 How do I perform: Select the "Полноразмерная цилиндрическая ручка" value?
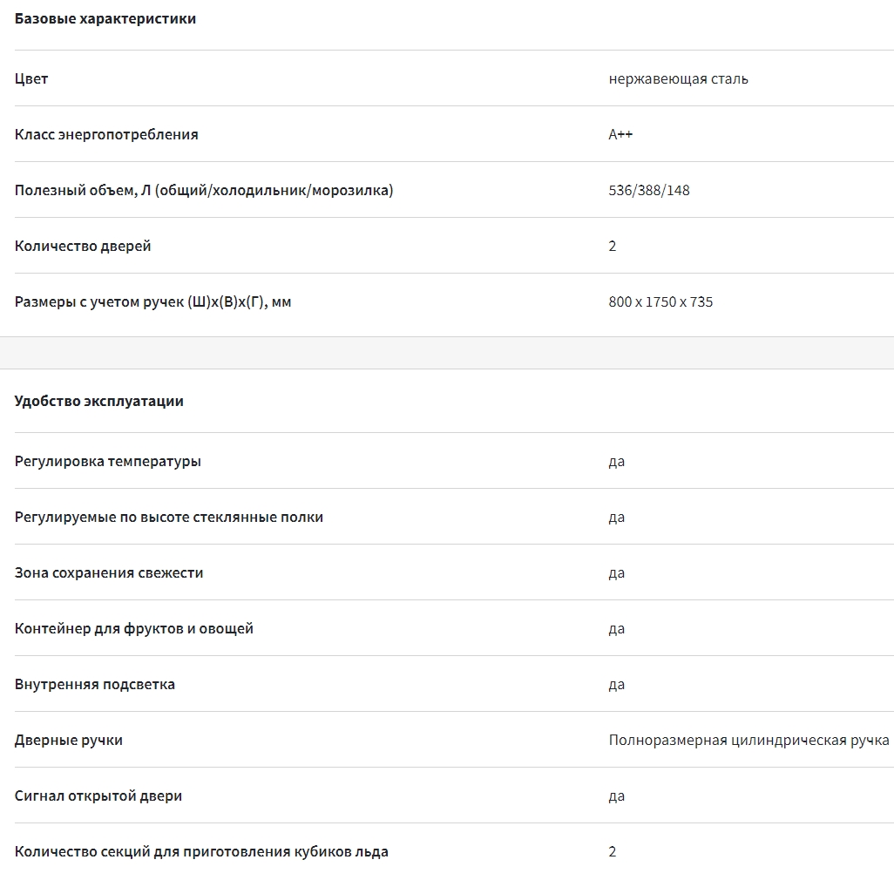(x=748, y=741)
